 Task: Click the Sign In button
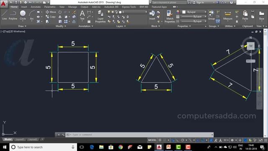coord(198,3)
